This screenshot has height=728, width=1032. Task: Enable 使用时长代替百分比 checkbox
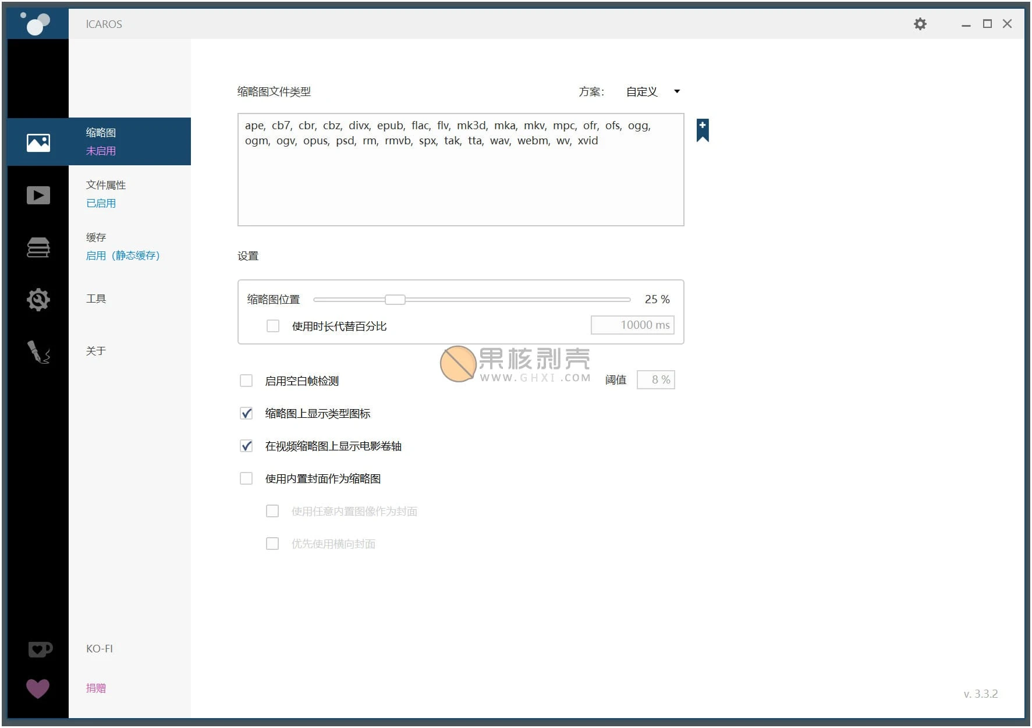[x=272, y=326]
